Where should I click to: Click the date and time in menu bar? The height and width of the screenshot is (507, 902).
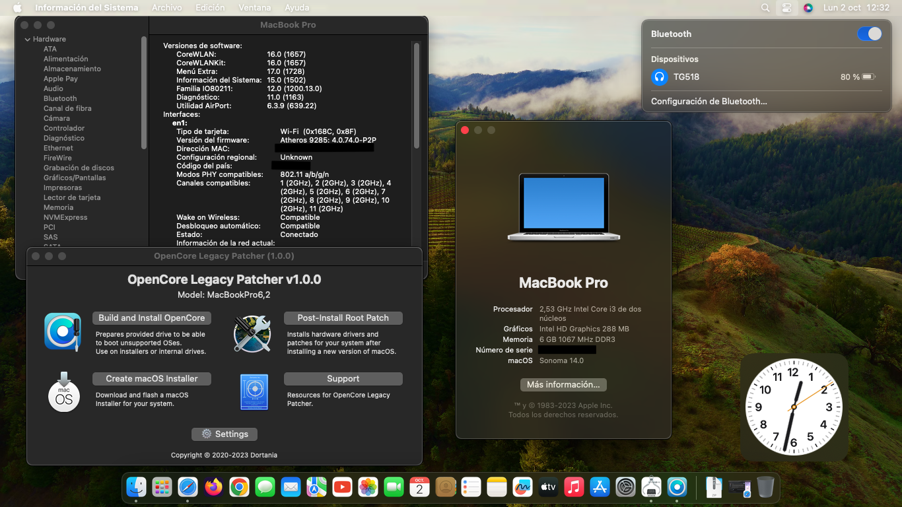pos(856,8)
